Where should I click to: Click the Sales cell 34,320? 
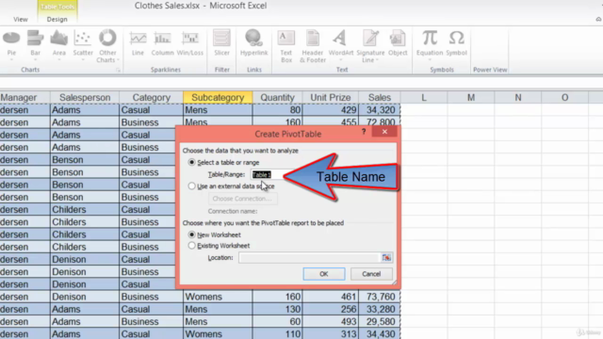tap(380, 110)
